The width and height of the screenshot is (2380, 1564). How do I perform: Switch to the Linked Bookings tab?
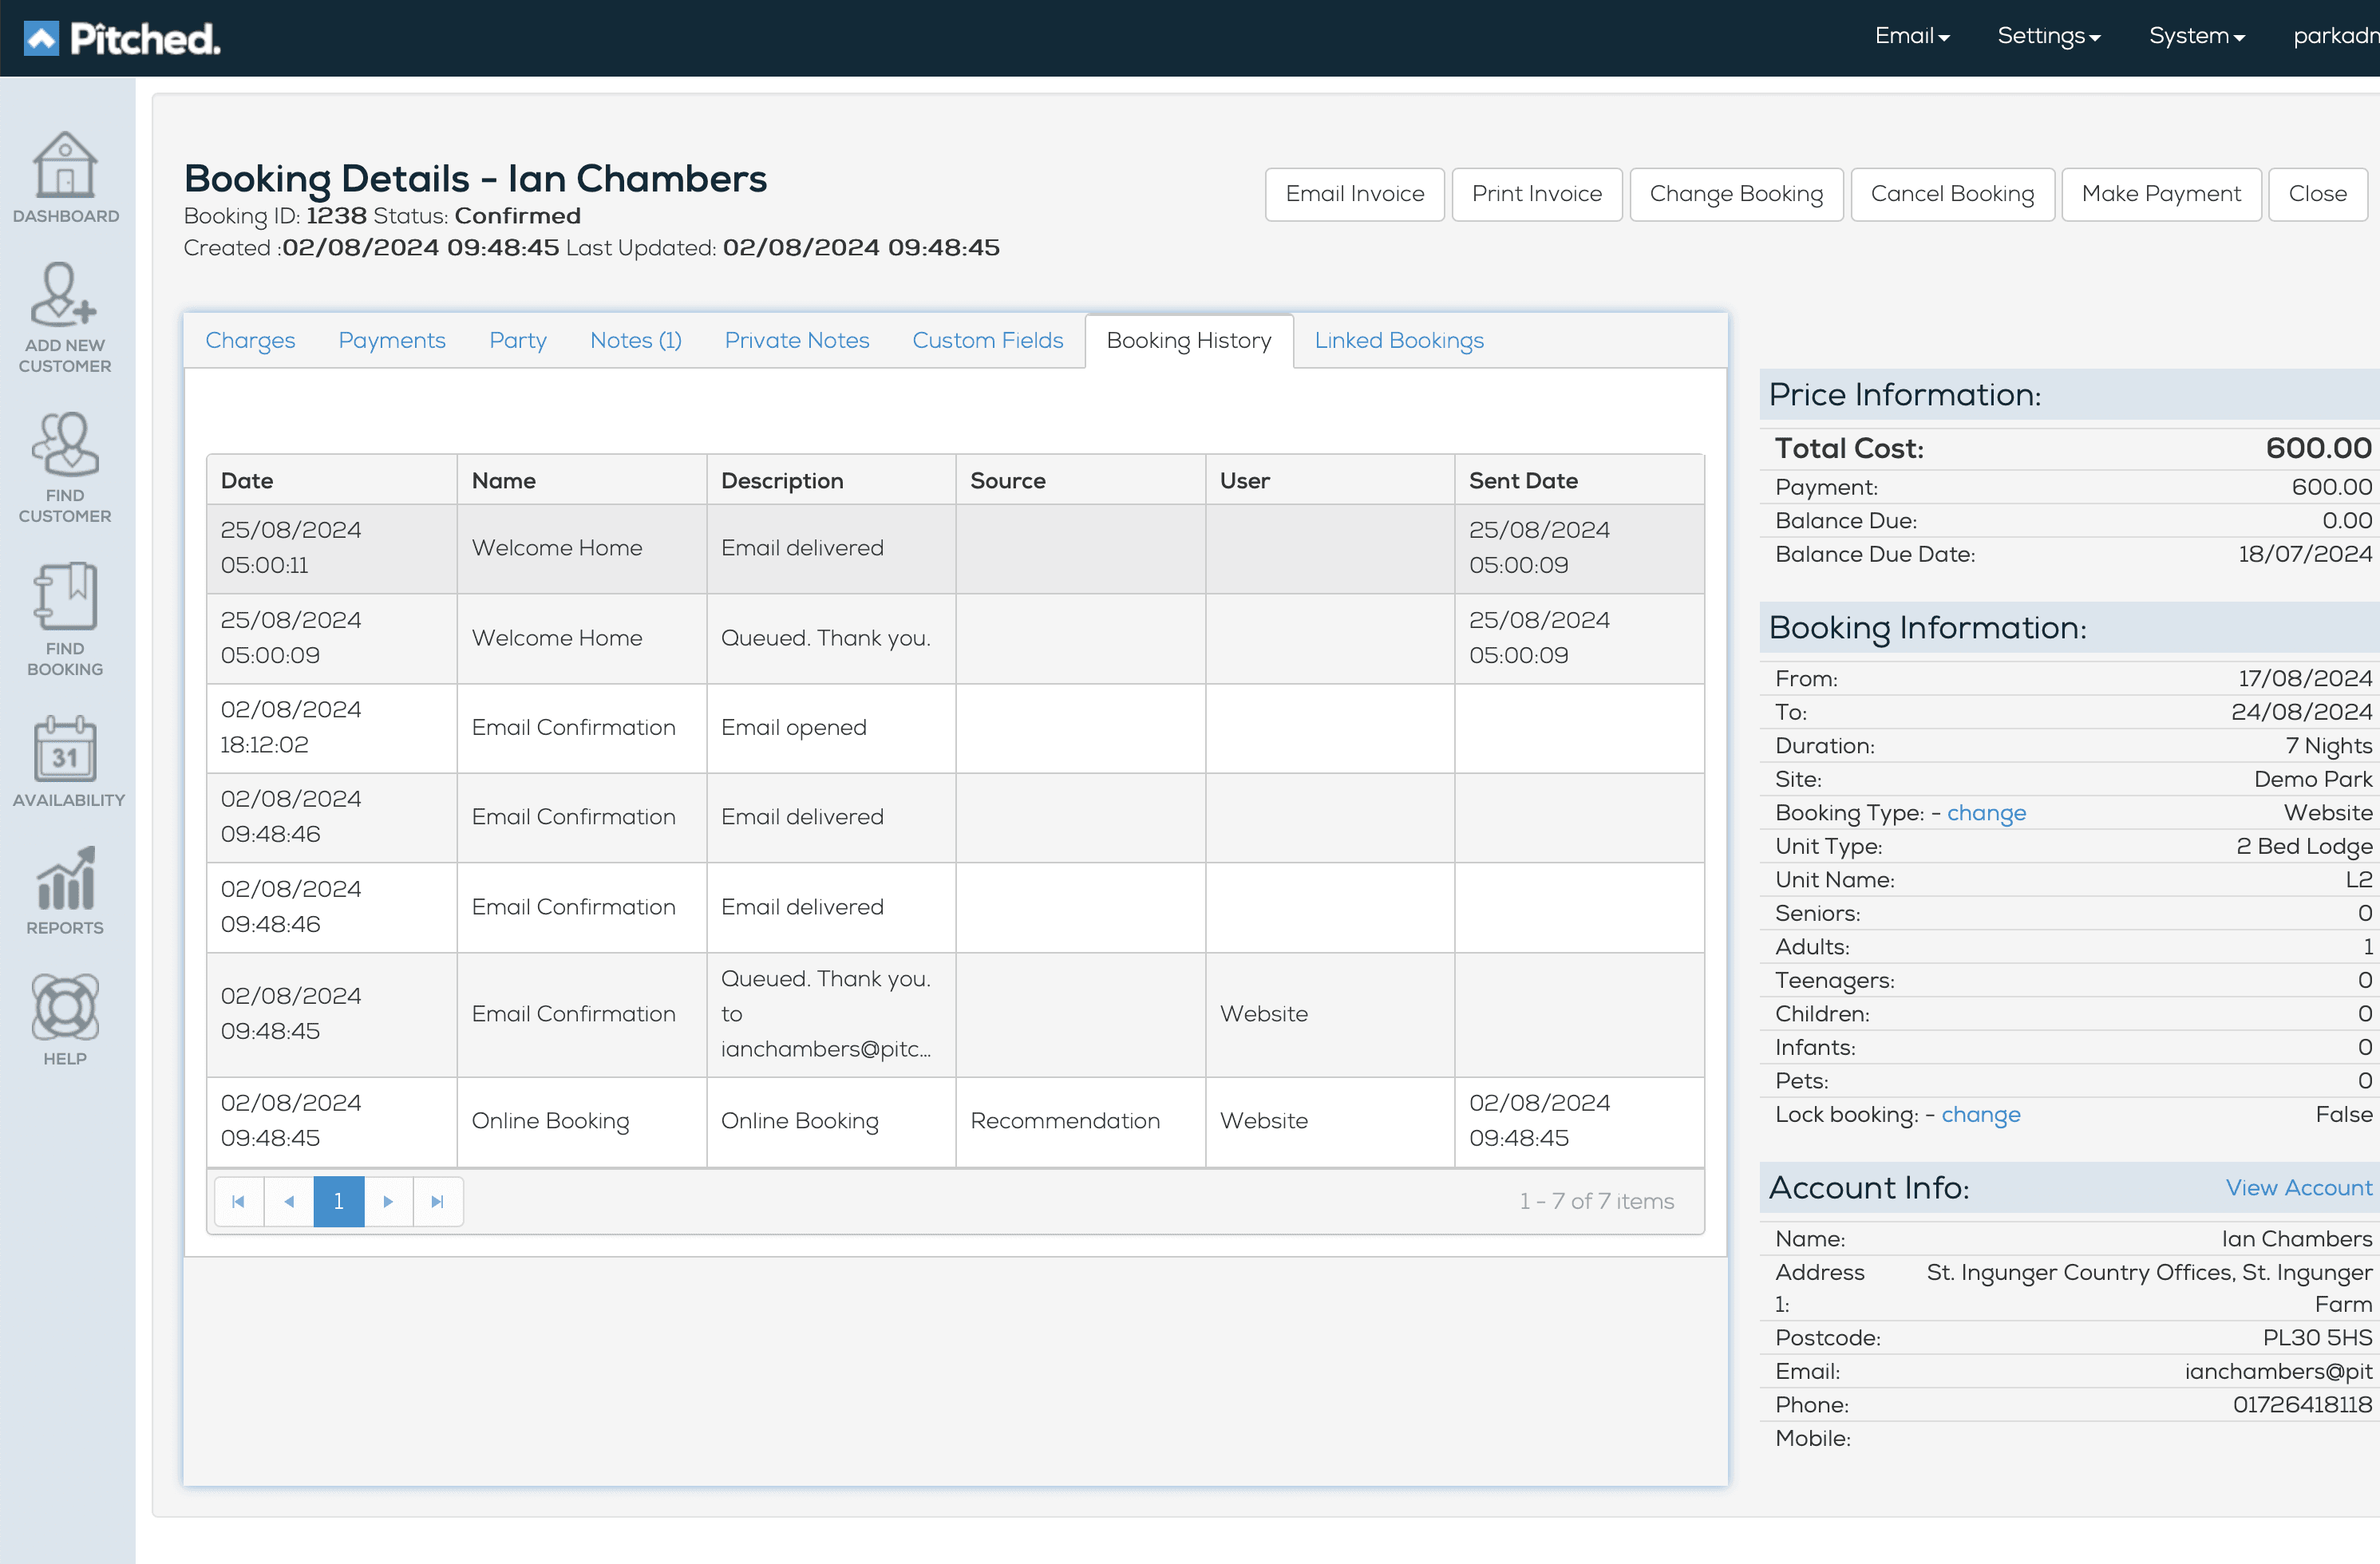[1398, 340]
